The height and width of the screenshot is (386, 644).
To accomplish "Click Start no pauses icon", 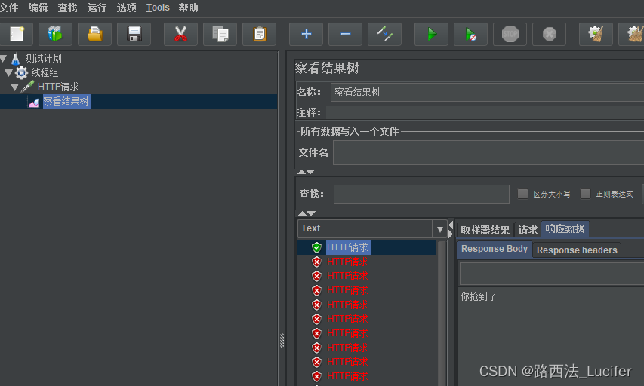I will tap(470, 34).
